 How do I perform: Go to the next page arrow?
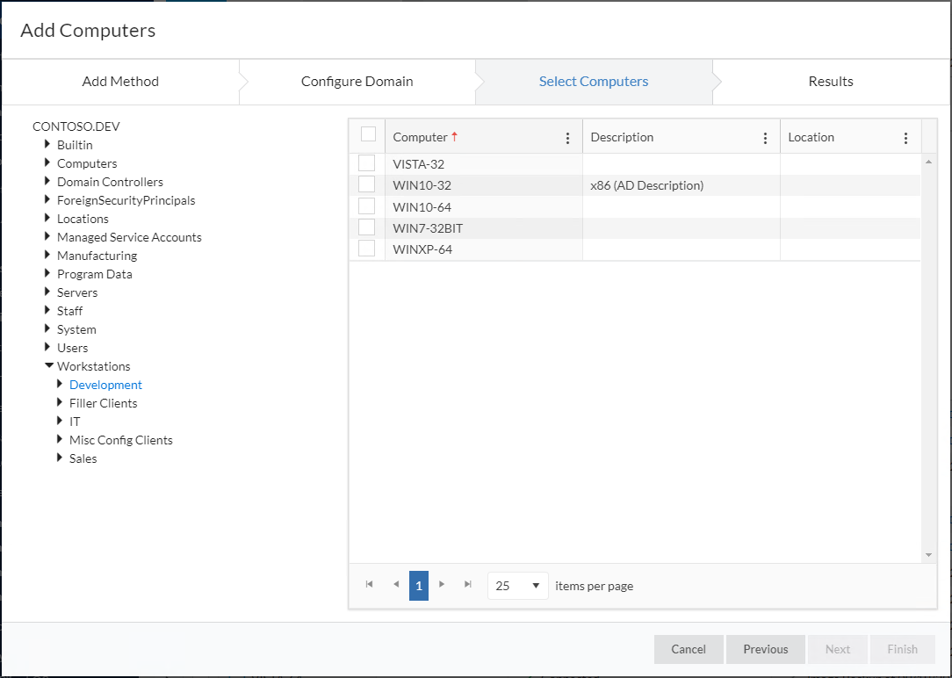(442, 585)
